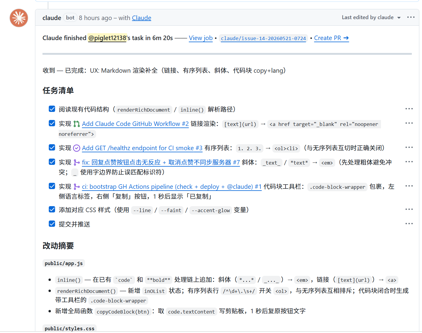Image resolution: width=422 pixels, height=333 pixels.
Task: Open the @piglet12138 user mention
Action: (x=107, y=38)
